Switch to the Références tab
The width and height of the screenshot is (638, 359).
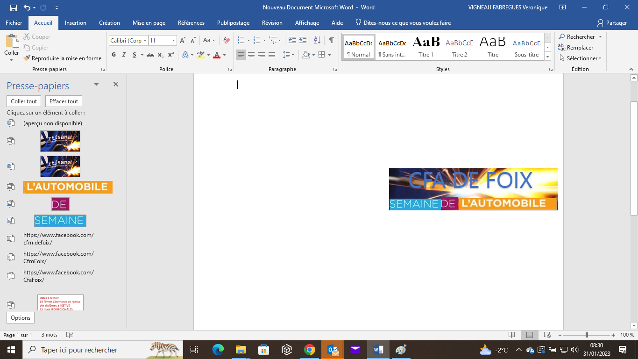[x=191, y=22]
